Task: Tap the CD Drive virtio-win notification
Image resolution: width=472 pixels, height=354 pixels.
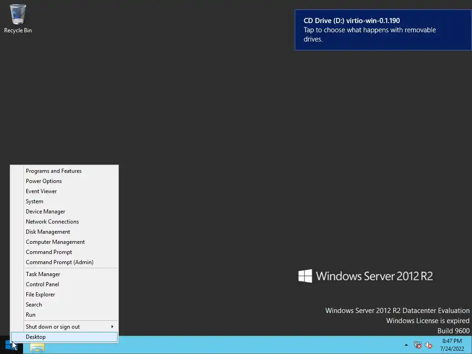Action: click(x=383, y=30)
